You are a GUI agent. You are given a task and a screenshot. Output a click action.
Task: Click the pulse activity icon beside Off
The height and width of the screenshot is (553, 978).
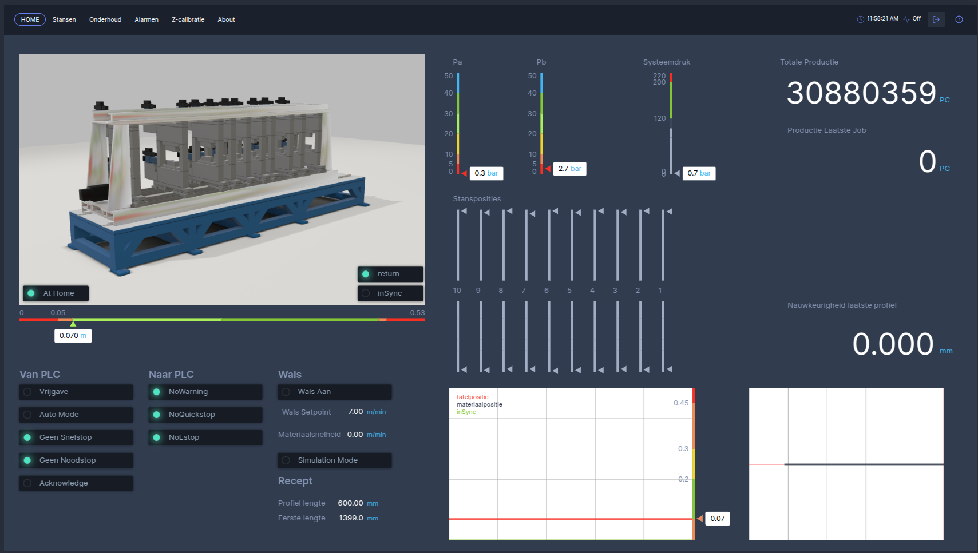point(906,19)
